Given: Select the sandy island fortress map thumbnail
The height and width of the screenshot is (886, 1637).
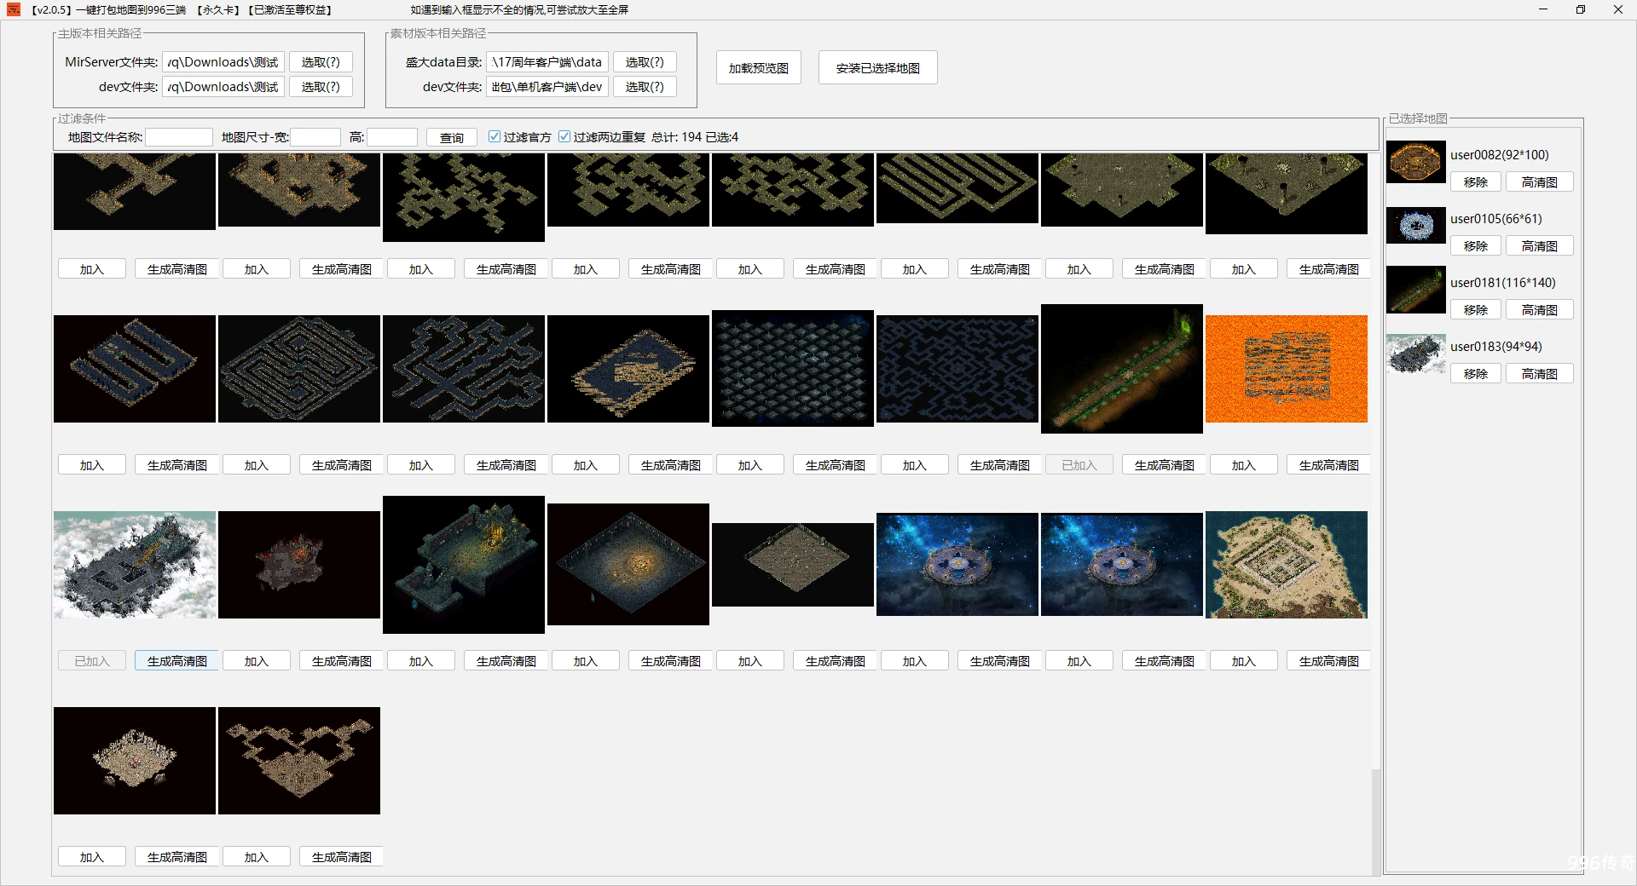Looking at the screenshot, I should pos(1287,565).
